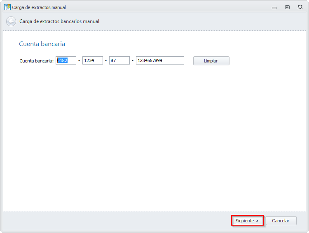Focus the bank code field containing 0182
The image size is (309, 233).
pyautogui.click(x=66, y=60)
